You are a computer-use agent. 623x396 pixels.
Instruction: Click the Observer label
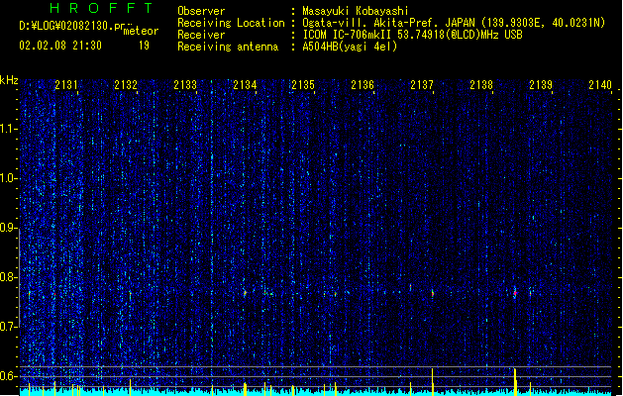tap(201, 11)
